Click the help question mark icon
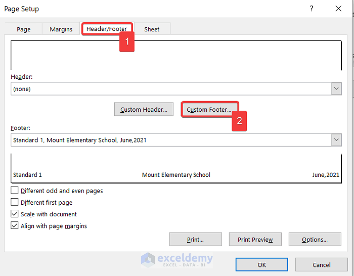The width and height of the screenshot is (354, 276). click(312, 9)
